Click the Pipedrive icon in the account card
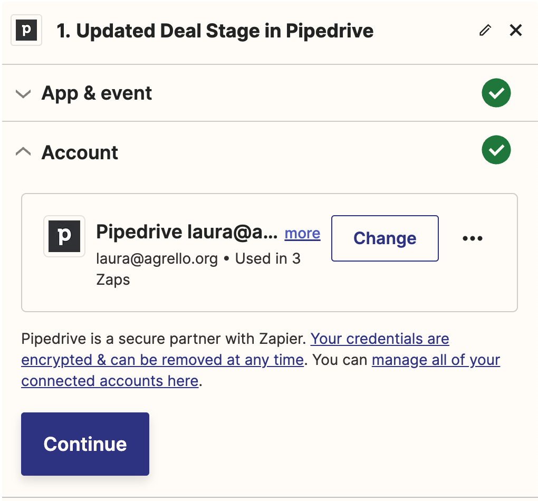This screenshot has width=538, height=501. [x=64, y=236]
